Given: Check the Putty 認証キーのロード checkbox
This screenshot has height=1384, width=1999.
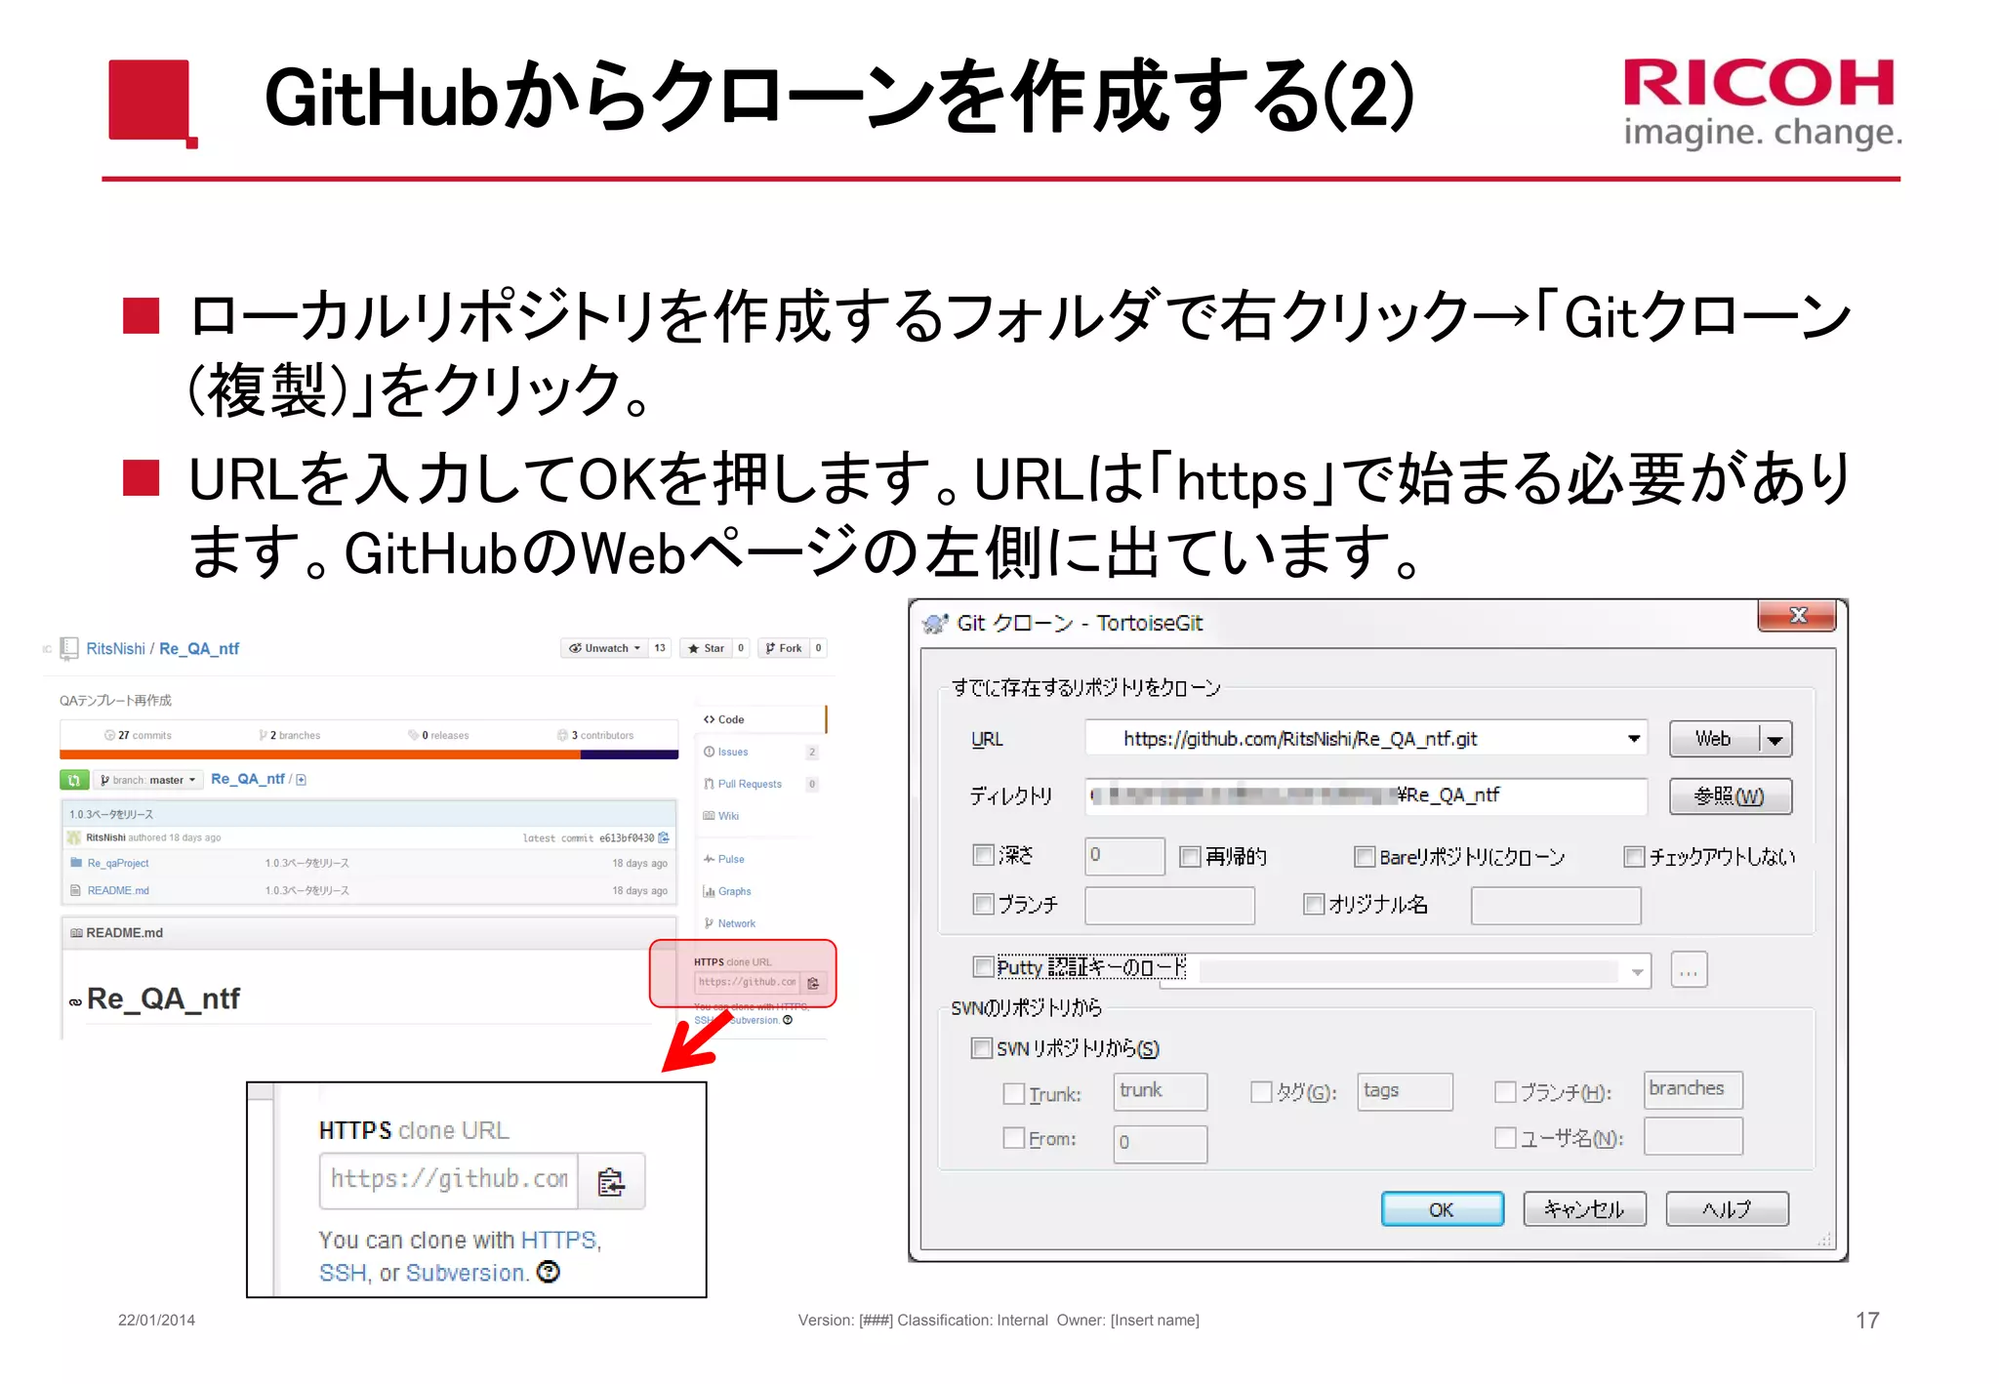Looking at the screenshot, I should click(983, 966).
